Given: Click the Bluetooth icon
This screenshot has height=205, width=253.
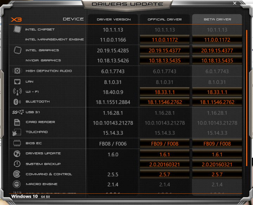Looking at the screenshot, I should (17, 102).
